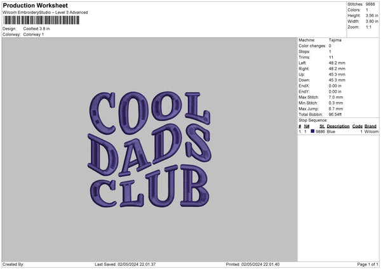
Task: Click the N# column header
Action: 307,126
